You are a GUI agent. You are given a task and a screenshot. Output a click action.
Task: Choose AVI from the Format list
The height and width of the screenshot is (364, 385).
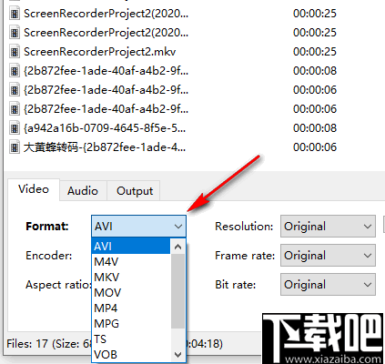click(x=131, y=246)
